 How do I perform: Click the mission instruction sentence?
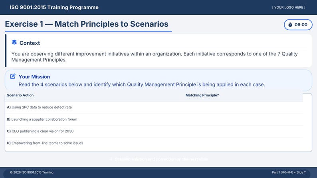point(142,84)
